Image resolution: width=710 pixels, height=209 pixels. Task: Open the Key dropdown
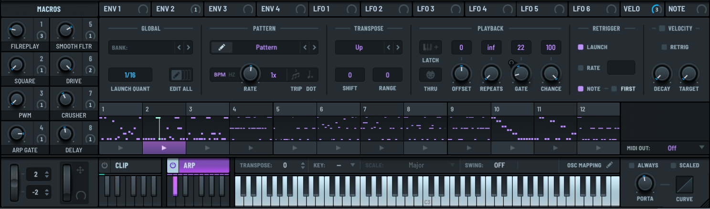346,165
